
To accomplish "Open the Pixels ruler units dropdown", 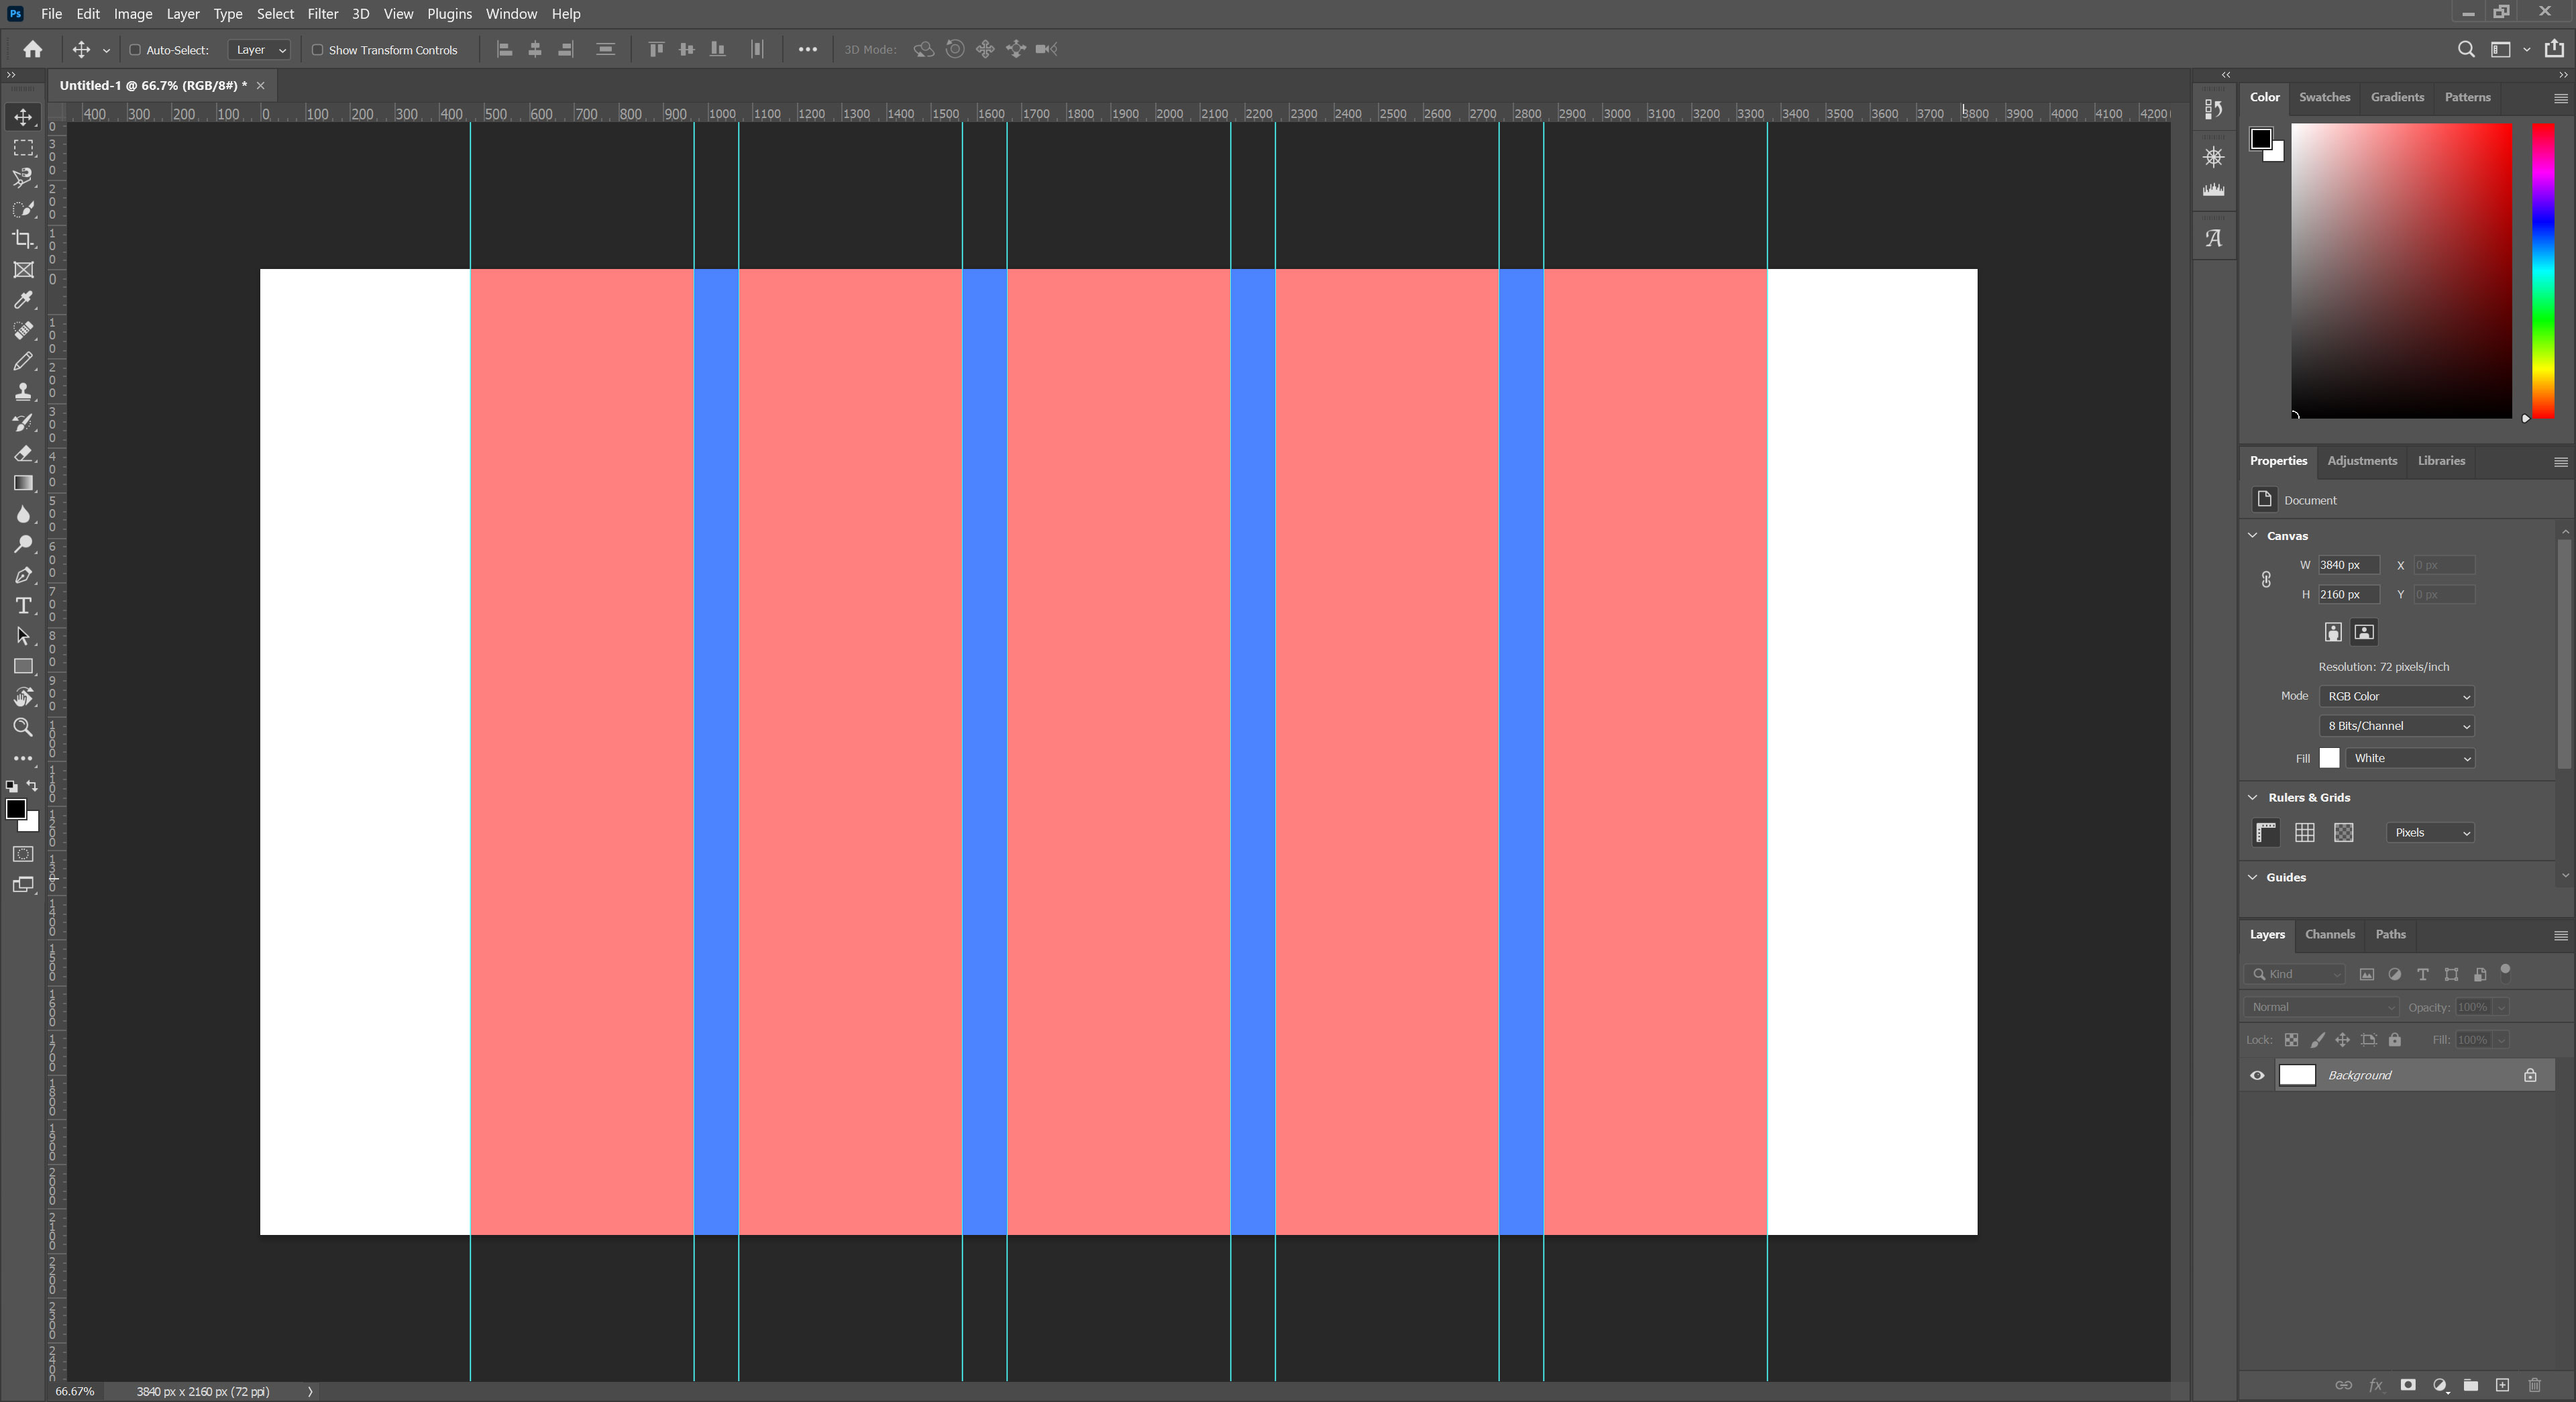I will [2430, 833].
